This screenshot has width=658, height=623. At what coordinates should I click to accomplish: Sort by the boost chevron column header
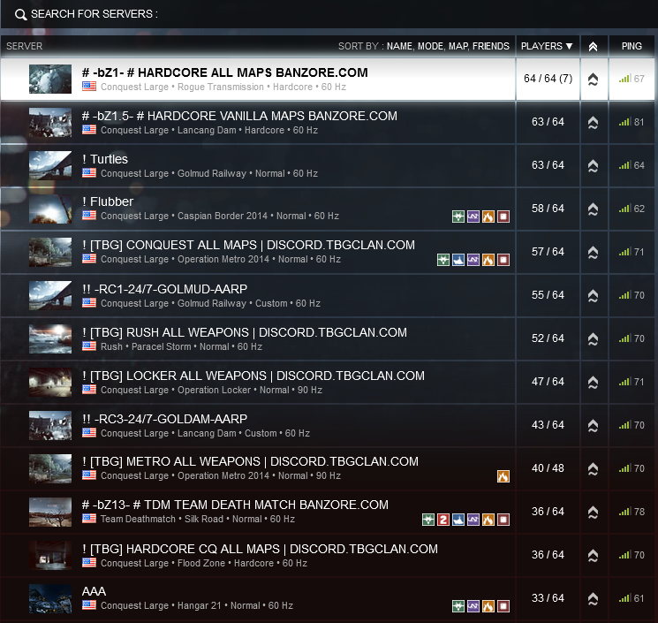(x=593, y=46)
